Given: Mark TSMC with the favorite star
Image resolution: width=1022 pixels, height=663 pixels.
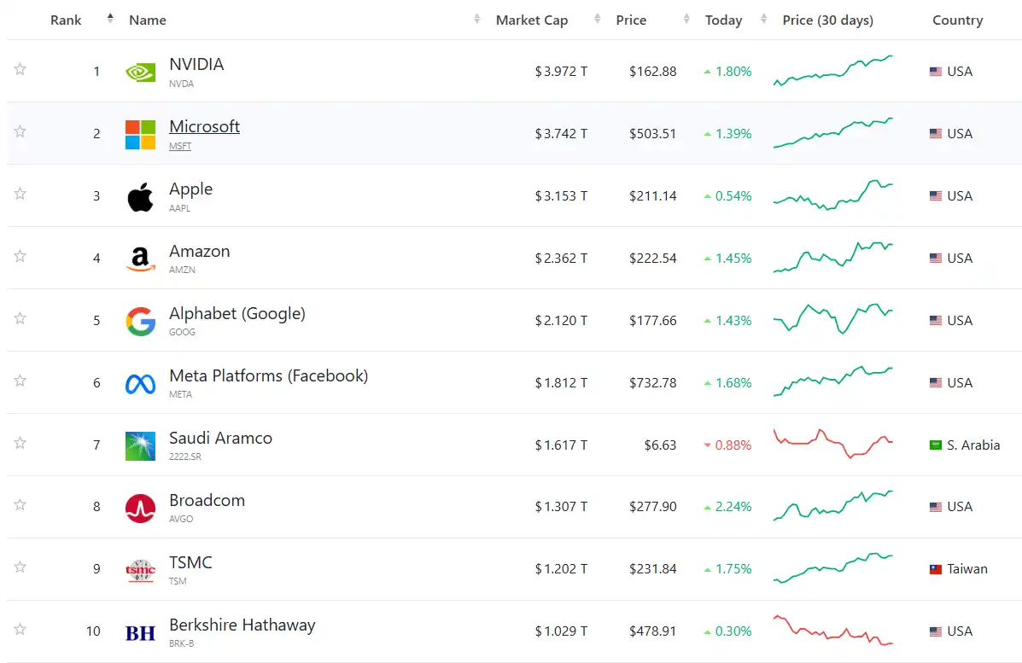Looking at the screenshot, I should point(20,567).
